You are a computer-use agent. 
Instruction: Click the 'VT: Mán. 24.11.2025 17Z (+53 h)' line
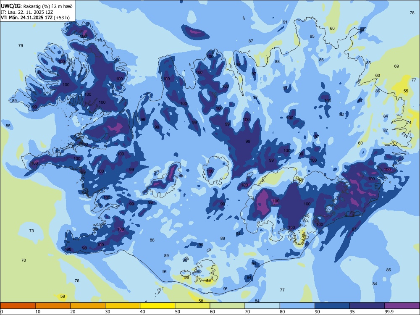pos(35,18)
